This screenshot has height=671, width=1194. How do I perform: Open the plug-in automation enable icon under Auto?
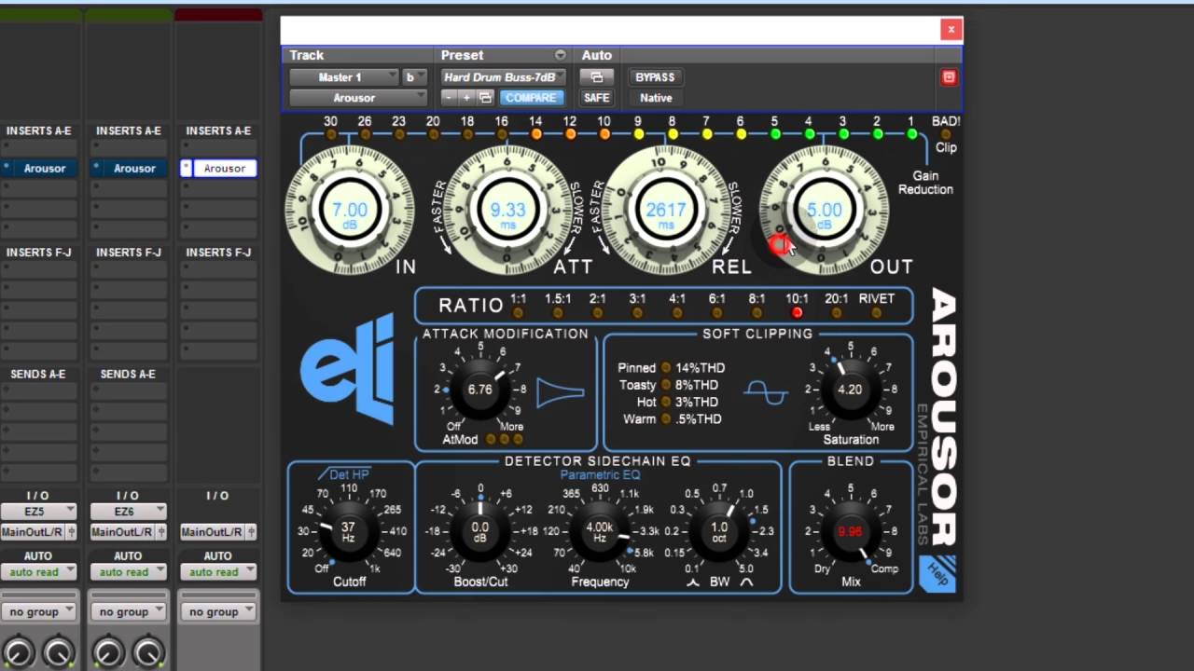(597, 77)
